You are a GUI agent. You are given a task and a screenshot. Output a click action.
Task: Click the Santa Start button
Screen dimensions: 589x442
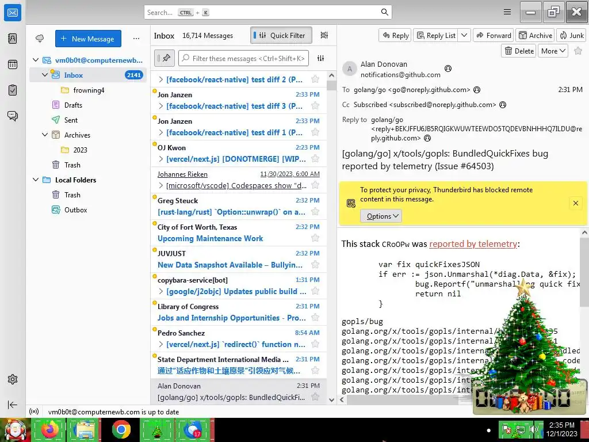click(15, 430)
